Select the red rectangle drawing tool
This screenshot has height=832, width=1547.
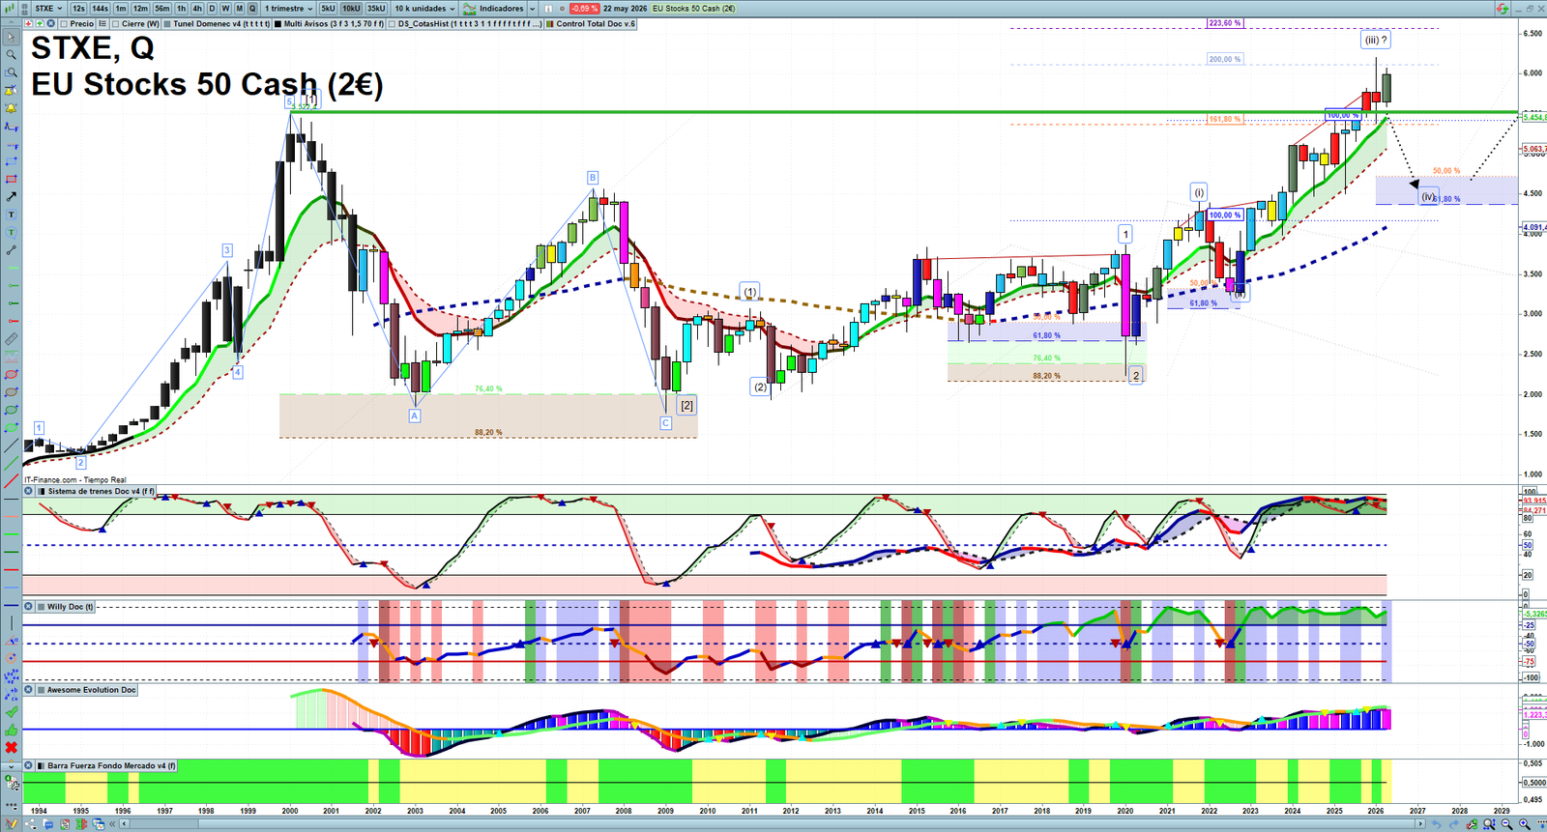tap(12, 179)
